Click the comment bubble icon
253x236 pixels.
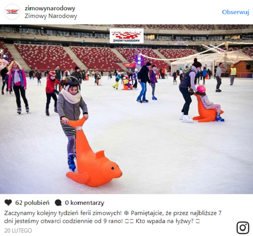pyautogui.click(x=58, y=203)
